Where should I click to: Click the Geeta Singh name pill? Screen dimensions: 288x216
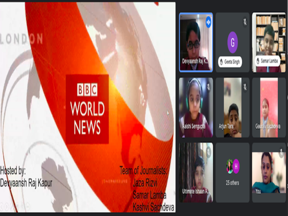click(x=230, y=62)
